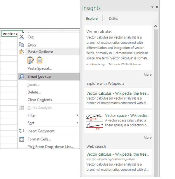Close the Insights pane
The width and height of the screenshot is (175, 179).
(157, 7)
